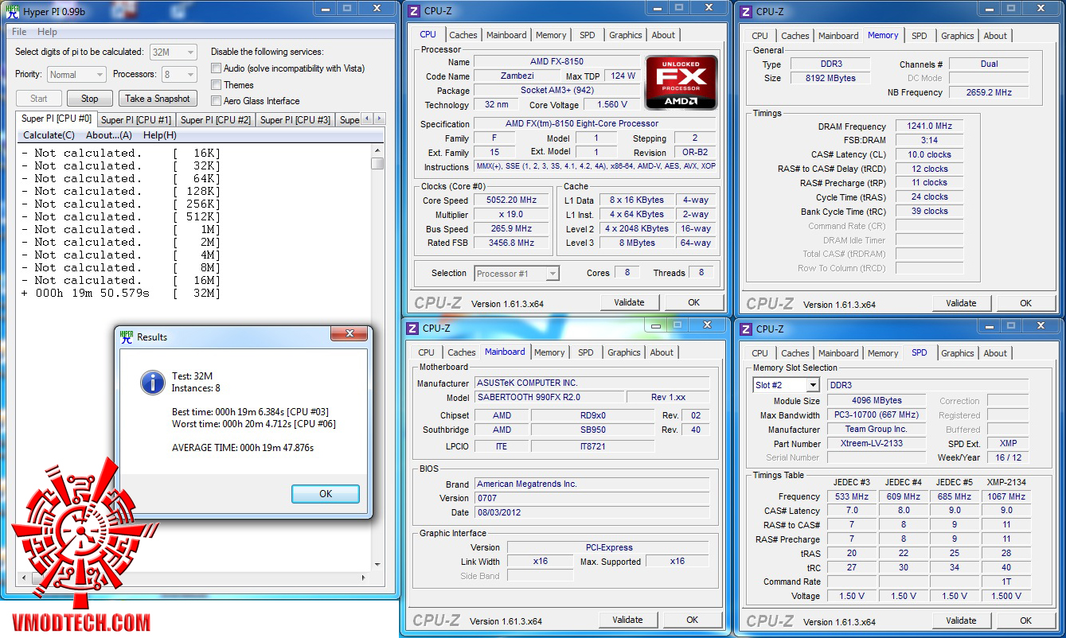The image size is (1066, 638).
Task: Open the Selection dropdown showing Processor #1
Action: (x=517, y=273)
